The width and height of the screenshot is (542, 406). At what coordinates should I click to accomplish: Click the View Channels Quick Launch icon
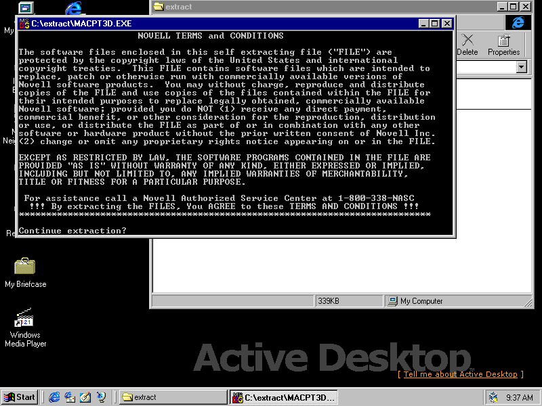[x=101, y=397]
